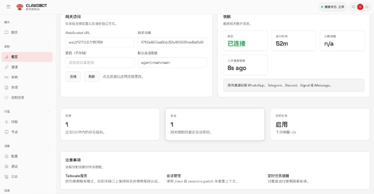Click the 心跳间隔 n/a card

coord(342,40)
